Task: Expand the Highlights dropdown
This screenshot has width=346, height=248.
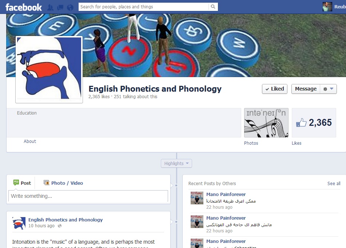Action: point(176,164)
